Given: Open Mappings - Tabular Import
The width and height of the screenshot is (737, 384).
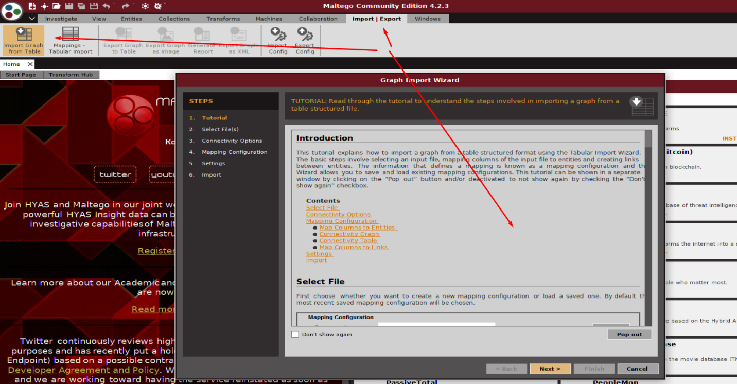Looking at the screenshot, I should [71, 40].
